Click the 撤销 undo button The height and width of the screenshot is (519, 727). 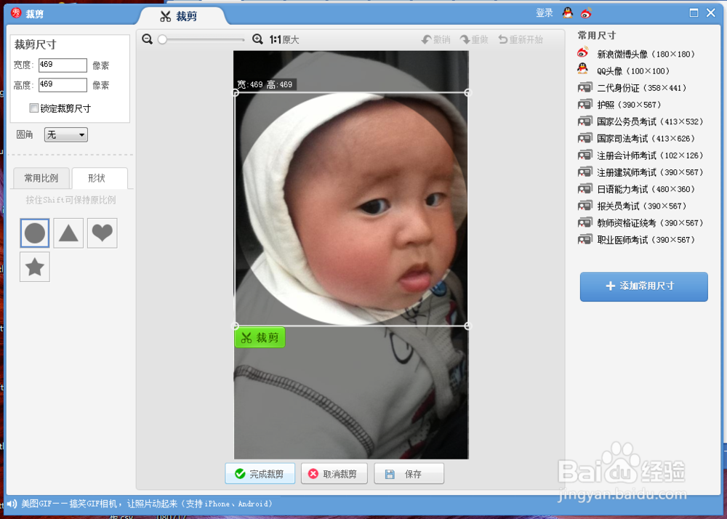point(435,40)
